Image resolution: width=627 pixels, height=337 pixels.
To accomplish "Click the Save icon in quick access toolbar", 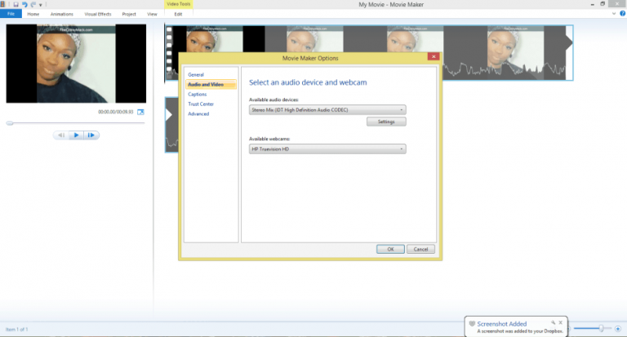I will click(x=16, y=4).
